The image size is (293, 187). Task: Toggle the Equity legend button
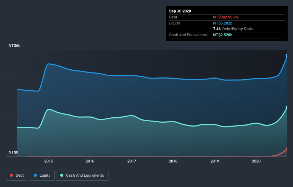pos(42,176)
